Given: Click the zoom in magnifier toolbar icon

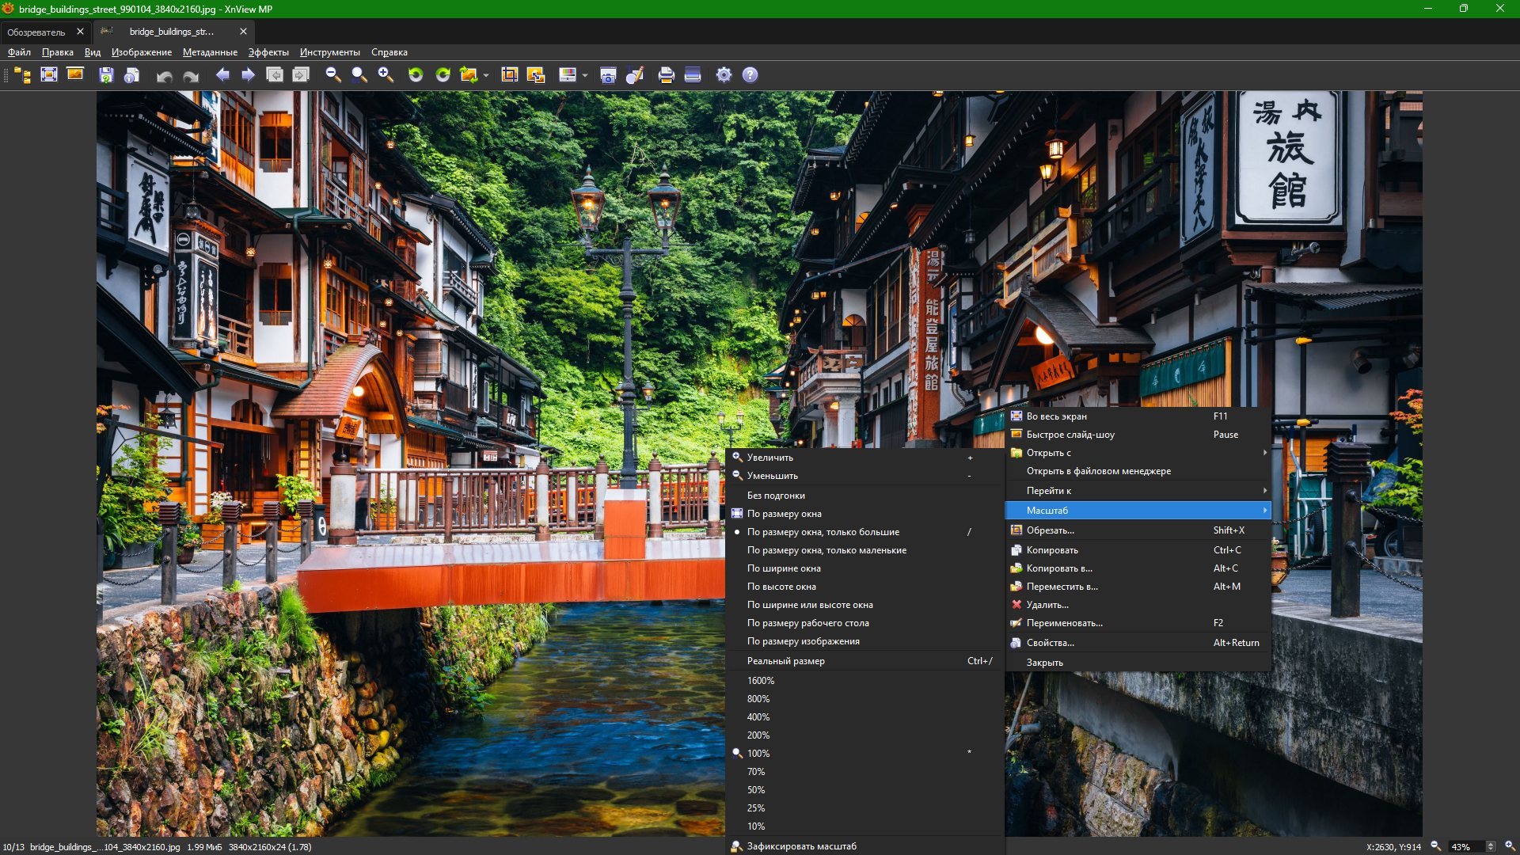Looking at the screenshot, I should [x=386, y=74].
